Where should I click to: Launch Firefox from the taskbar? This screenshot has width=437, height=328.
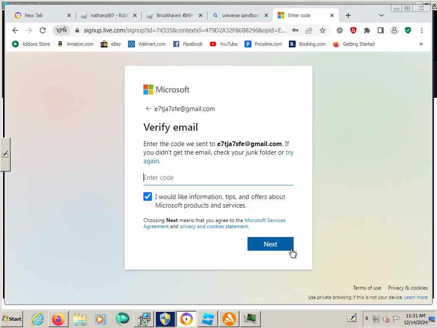pyautogui.click(x=58, y=319)
